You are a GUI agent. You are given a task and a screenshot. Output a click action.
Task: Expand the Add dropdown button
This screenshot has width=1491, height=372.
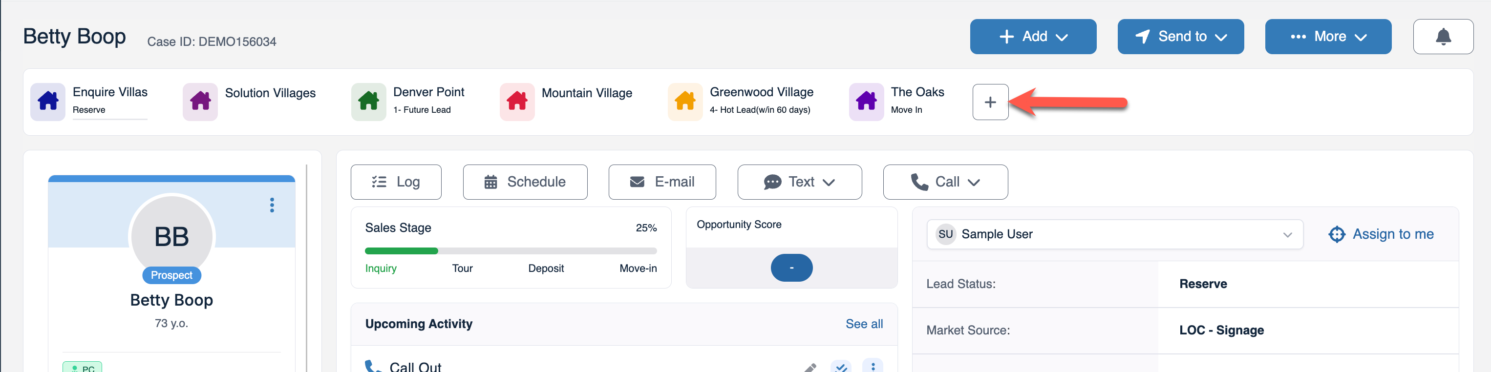point(1033,37)
